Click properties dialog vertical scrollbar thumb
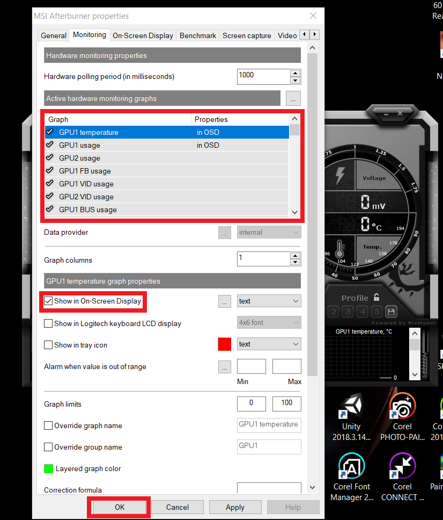Image resolution: width=443 pixels, height=520 pixels. [313, 214]
